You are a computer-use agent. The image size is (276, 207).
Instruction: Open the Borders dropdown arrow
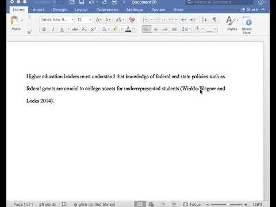(x=216, y=29)
